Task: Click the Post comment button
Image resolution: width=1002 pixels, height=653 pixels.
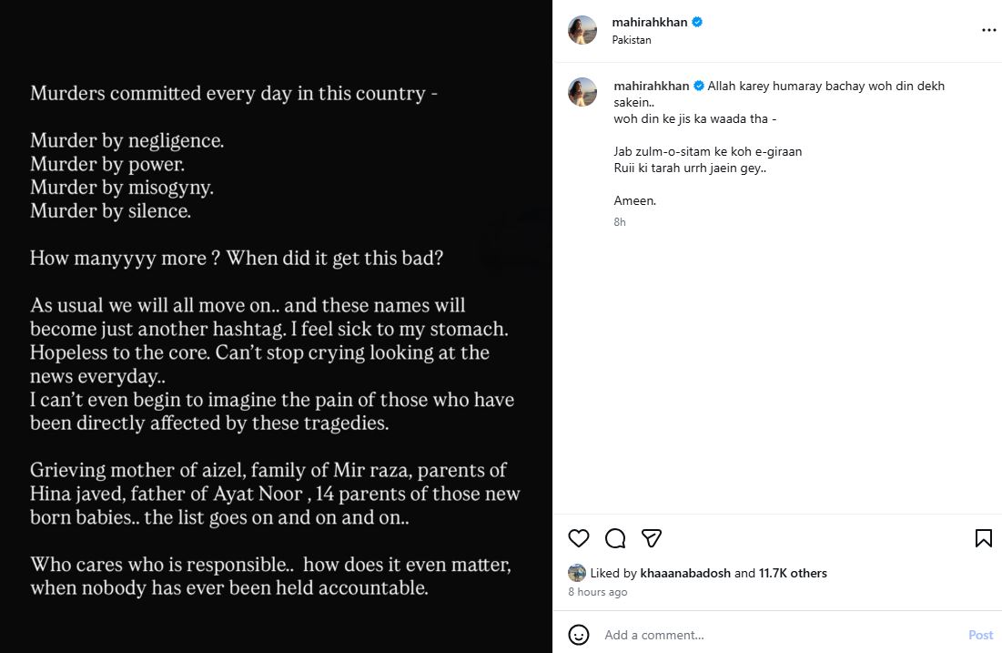Action: click(x=980, y=635)
